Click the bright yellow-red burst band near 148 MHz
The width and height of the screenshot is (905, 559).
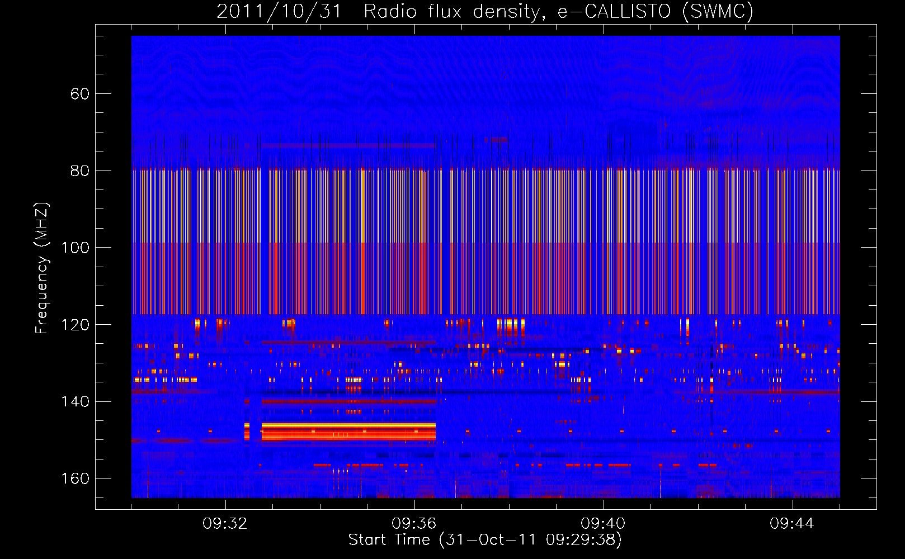coord(348,432)
